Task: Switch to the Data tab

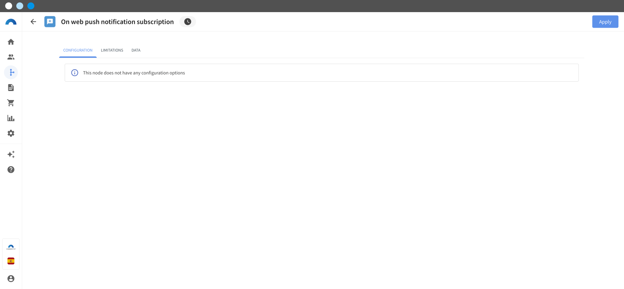Action: click(x=136, y=51)
